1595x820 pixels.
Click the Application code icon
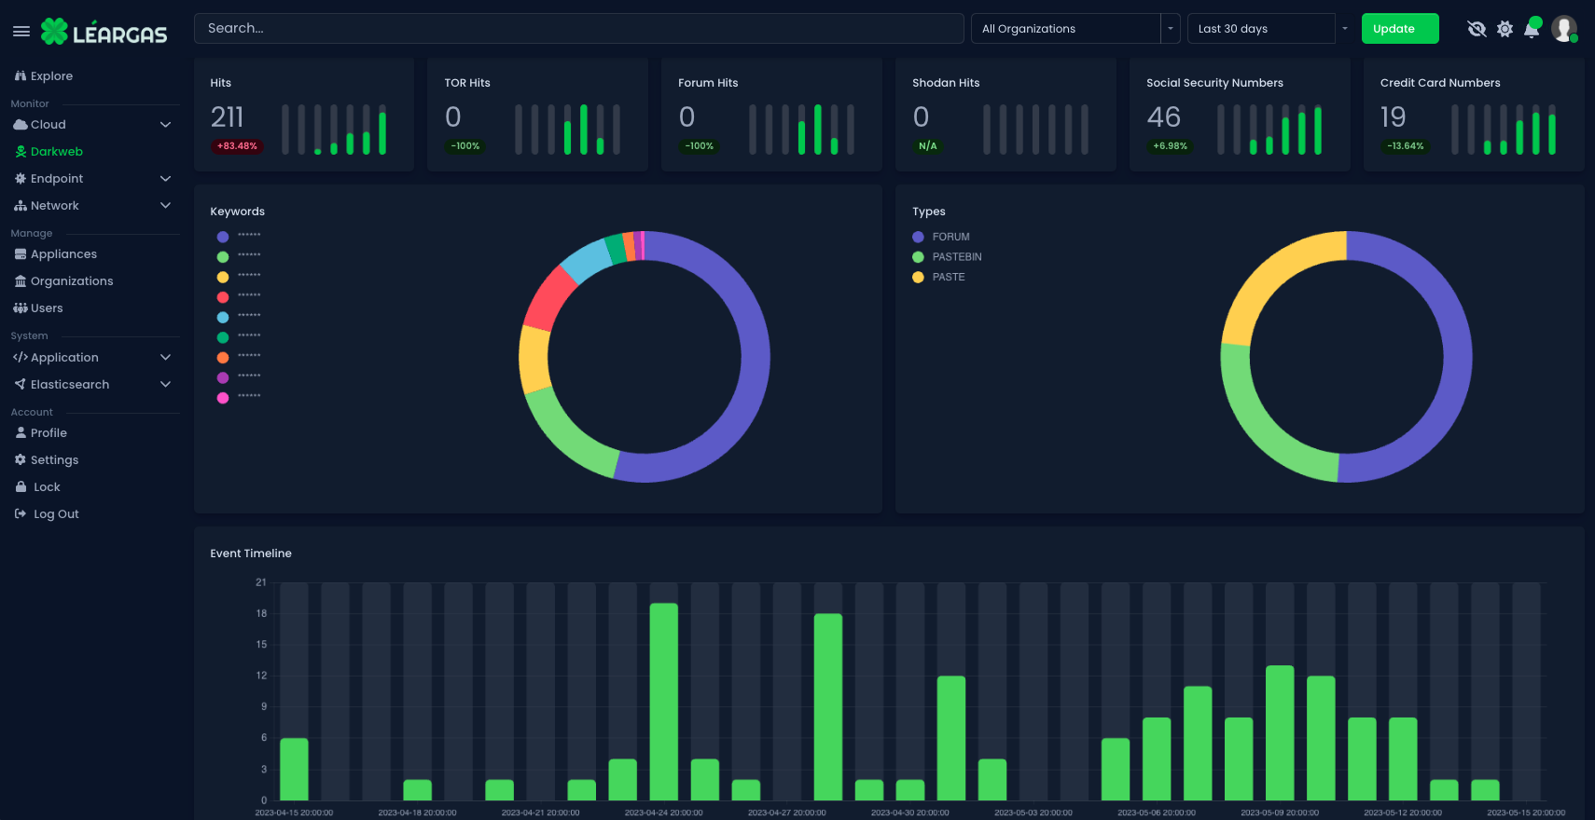point(21,358)
